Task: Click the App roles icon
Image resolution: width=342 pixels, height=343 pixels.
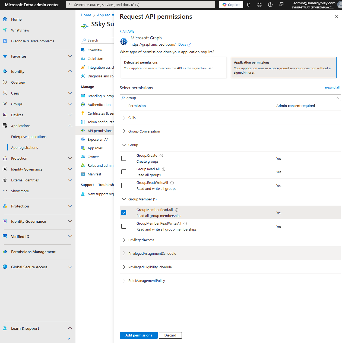Action: coord(83,148)
